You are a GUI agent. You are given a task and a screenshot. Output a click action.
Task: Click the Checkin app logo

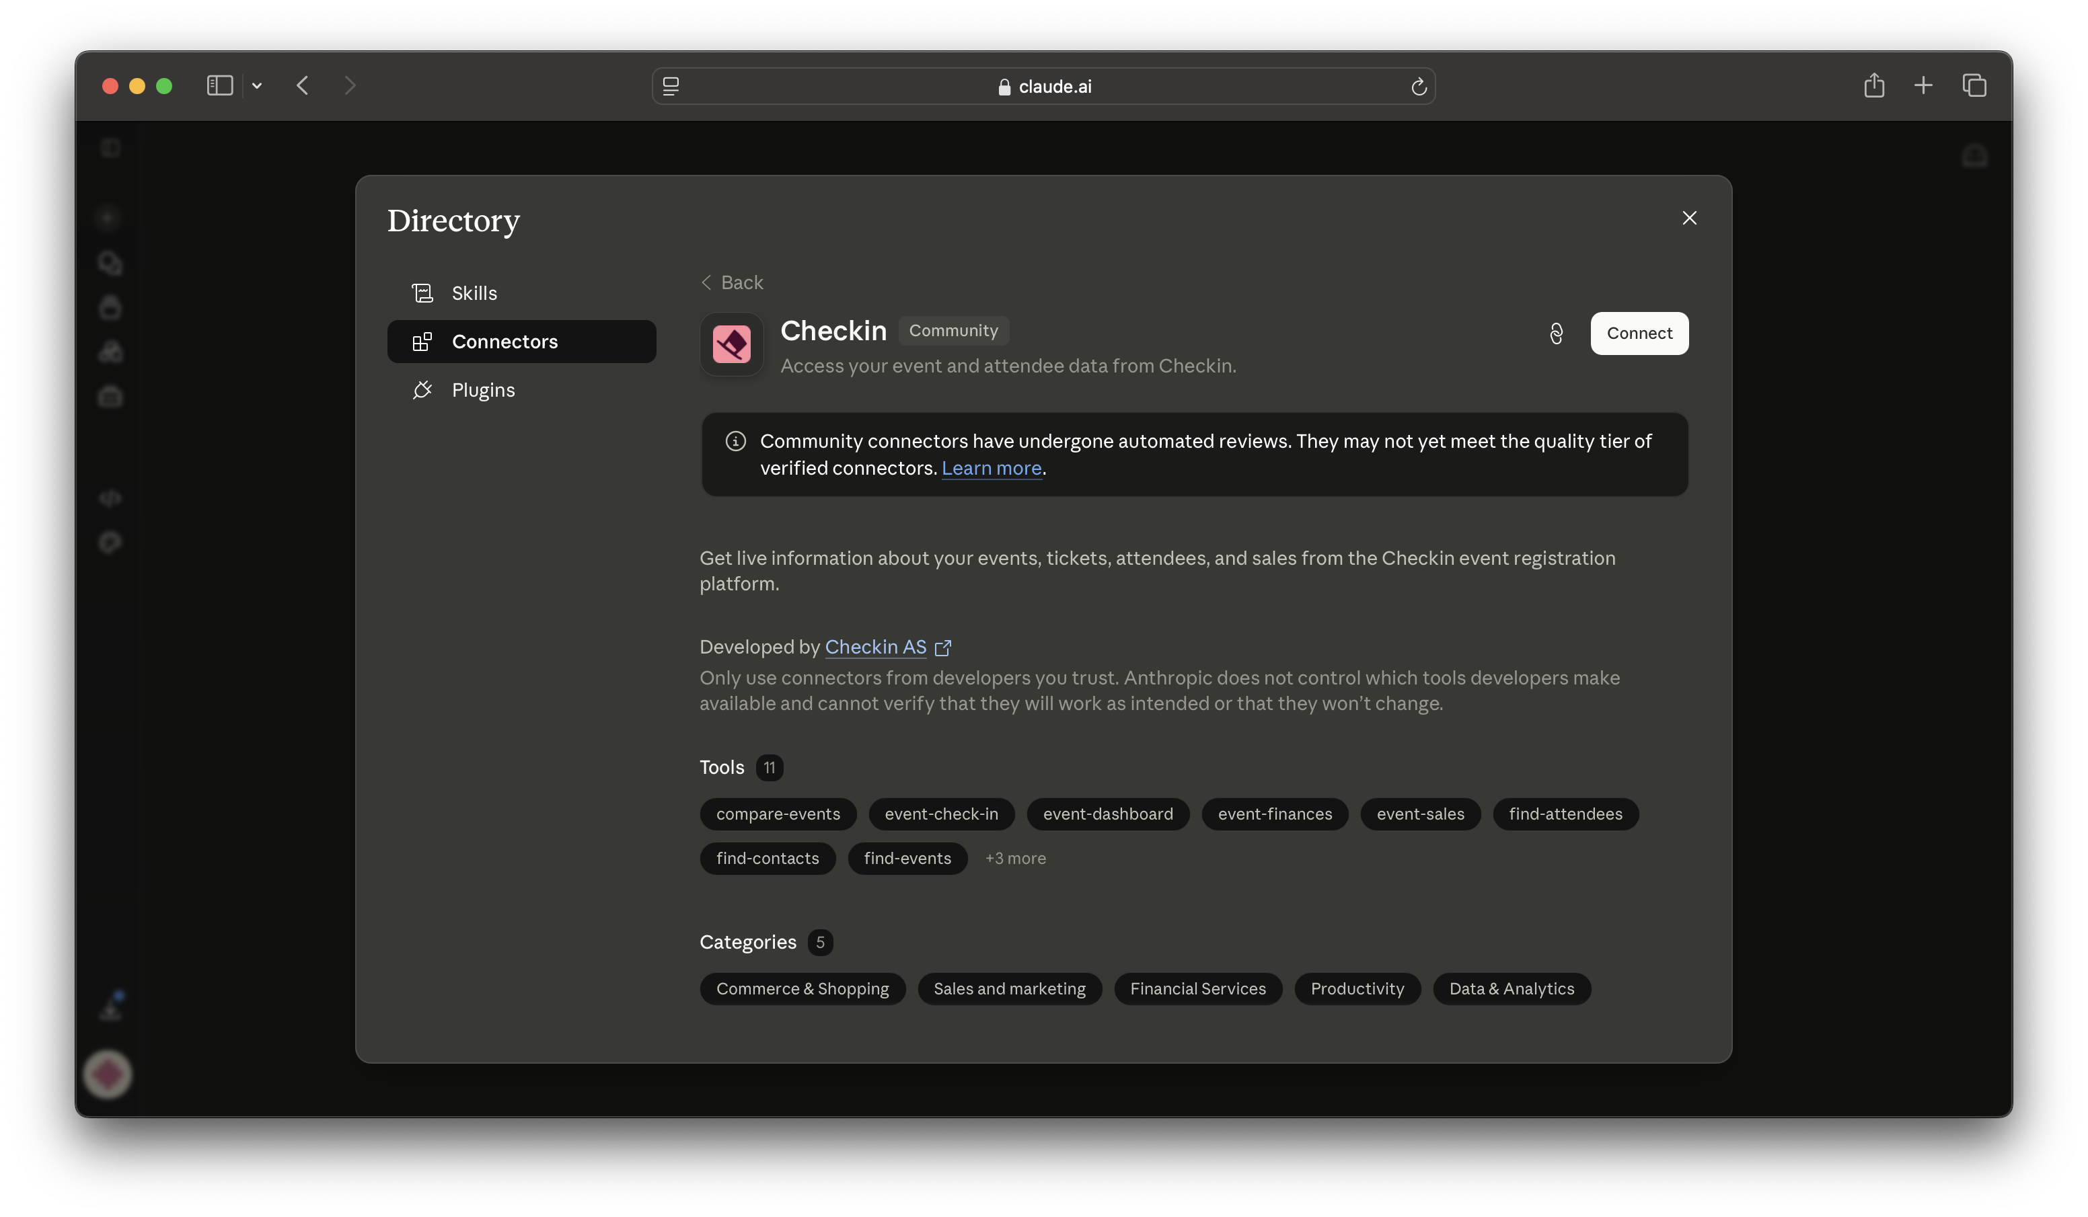tap(732, 344)
